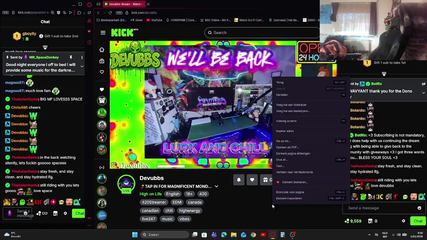
Task: Collapse leaderboard arrow in right chat
Action: coord(384,74)
